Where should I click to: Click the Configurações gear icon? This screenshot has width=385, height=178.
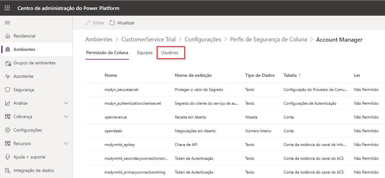[8, 130]
